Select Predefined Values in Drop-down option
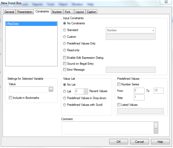The height and width of the screenshot is (148, 173). tap(65, 98)
